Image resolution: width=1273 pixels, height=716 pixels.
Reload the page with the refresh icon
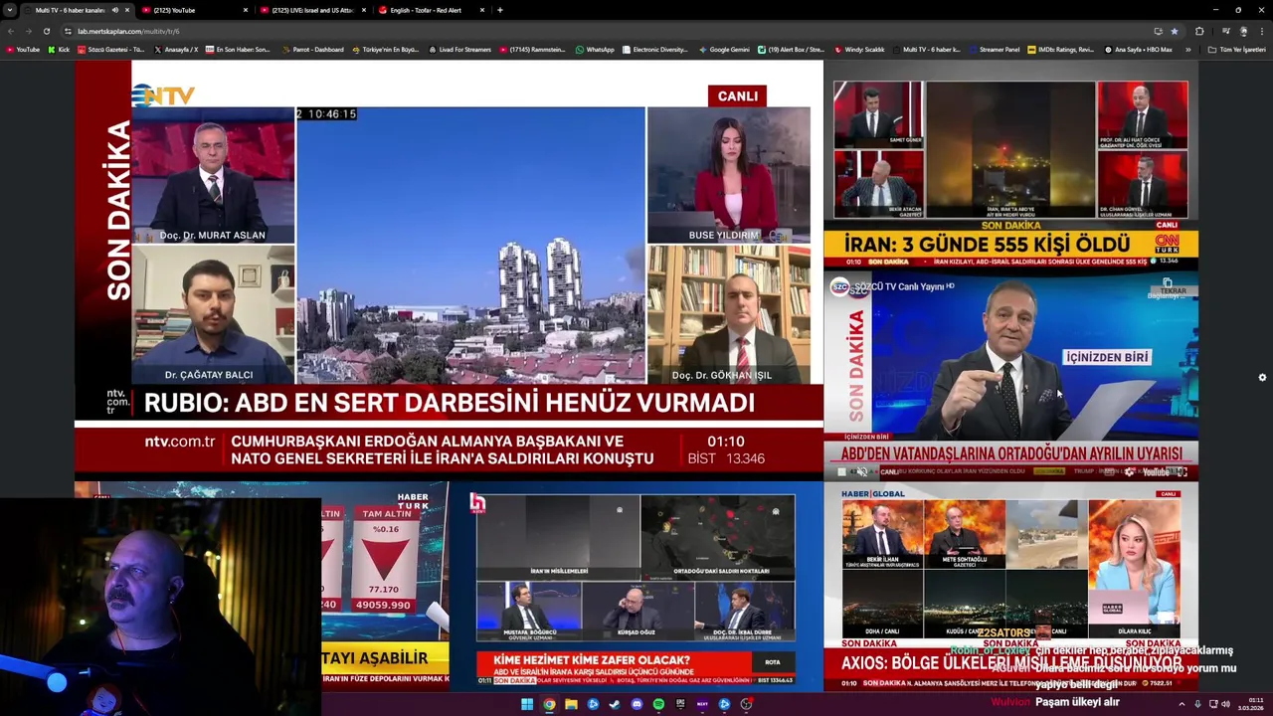[46, 31]
